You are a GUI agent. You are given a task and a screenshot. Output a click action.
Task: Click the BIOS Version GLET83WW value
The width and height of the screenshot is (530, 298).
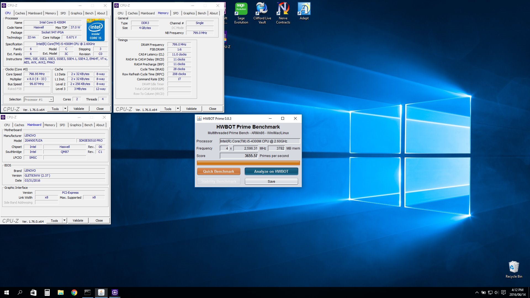pyautogui.click(x=64, y=175)
